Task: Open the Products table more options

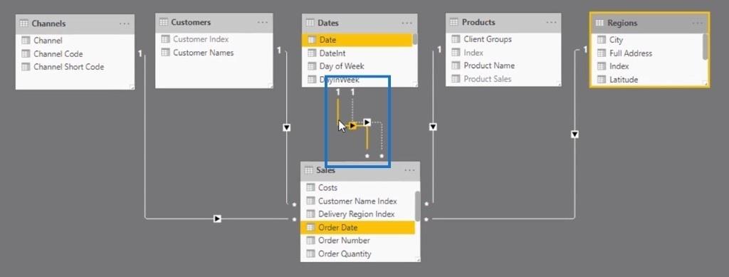Action: click(x=552, y=22)
